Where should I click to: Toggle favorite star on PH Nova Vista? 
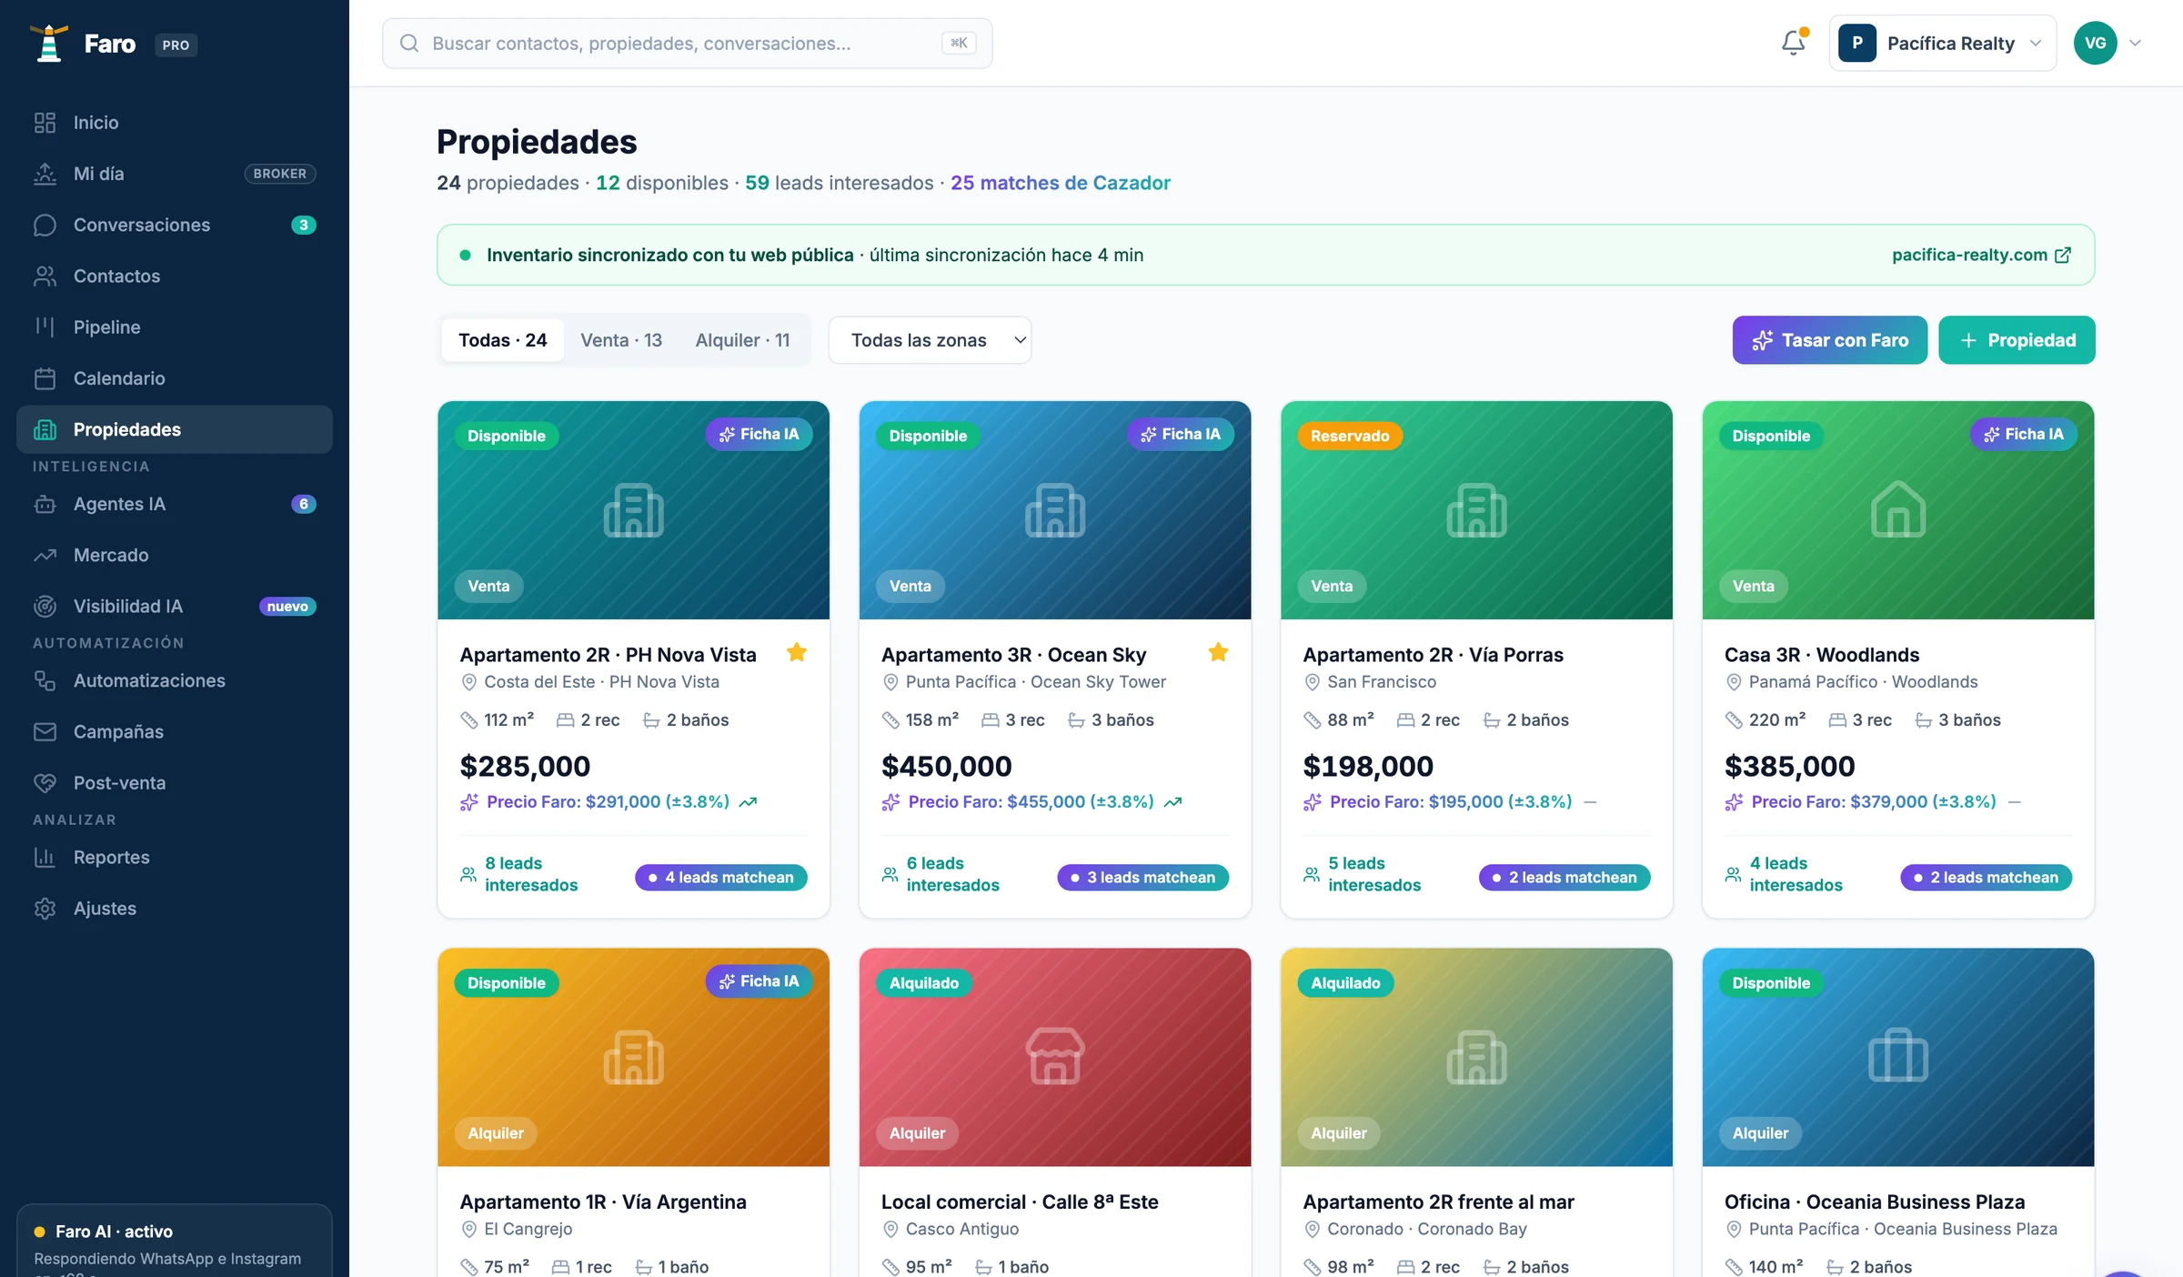click(x=797, y=652)
